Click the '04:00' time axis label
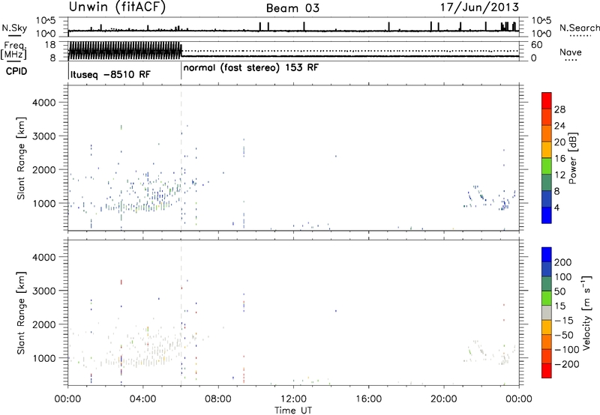The image size is (600, 415). point(142,399)
